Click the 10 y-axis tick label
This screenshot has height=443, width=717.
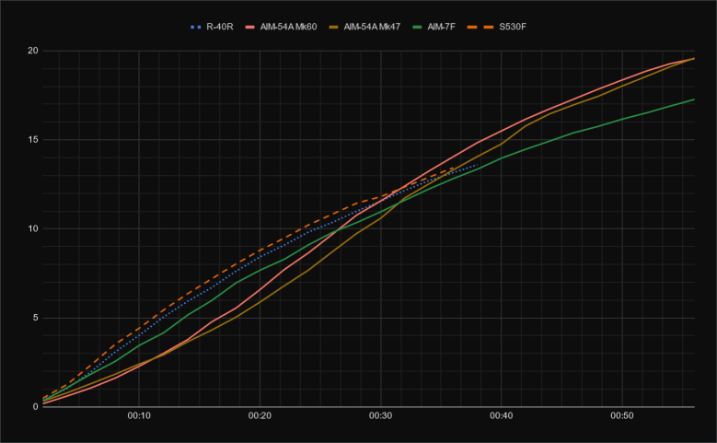[31, 229]
